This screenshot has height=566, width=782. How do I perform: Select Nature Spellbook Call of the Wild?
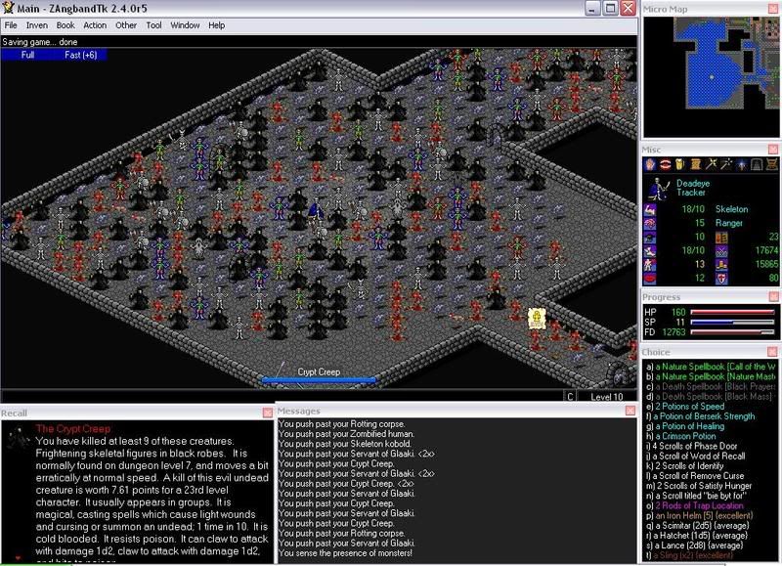pos(711,367)
